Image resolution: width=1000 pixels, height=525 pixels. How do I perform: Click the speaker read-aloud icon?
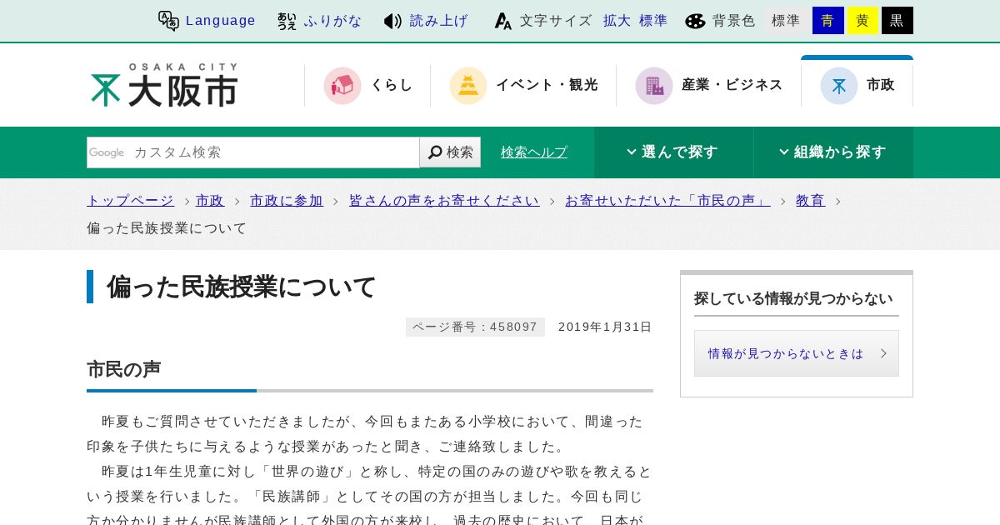click(x=393, y=21)
